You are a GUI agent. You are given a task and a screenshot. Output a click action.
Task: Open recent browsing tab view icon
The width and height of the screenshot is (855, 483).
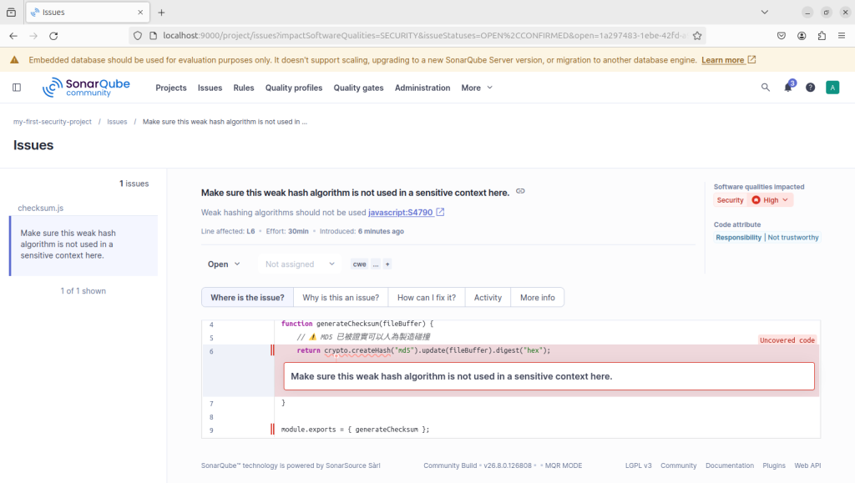pyautogui.click(x=11, y=12)
